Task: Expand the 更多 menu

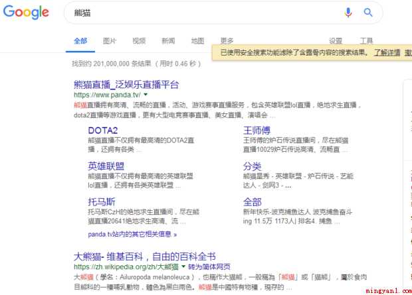Action: coord(227,40)
